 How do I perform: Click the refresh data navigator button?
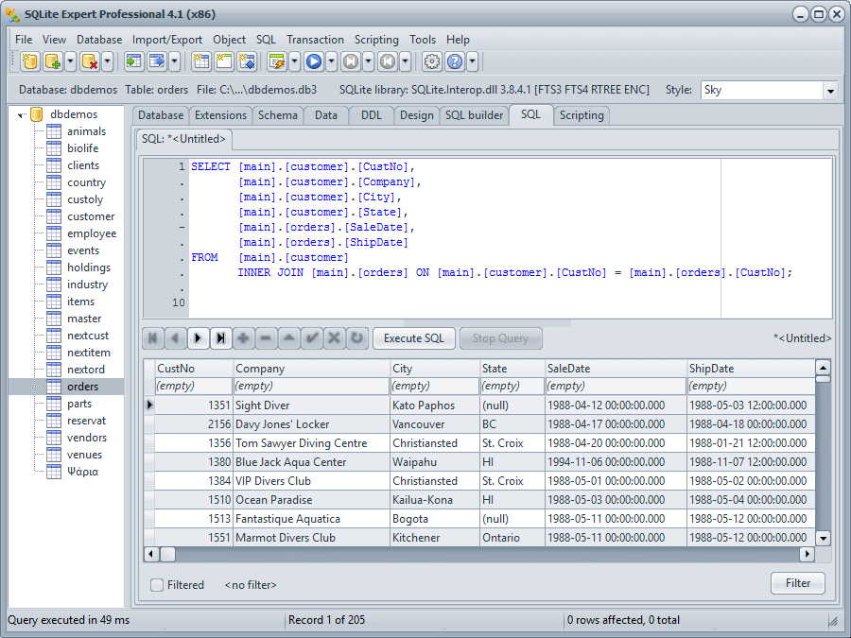pyautogui.click(x=356, y=338)
